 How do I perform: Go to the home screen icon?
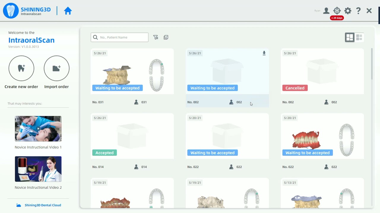(x=68, y=11)
